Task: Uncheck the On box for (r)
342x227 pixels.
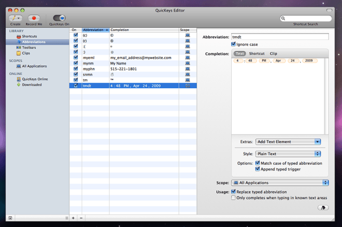Action: point(76,40)
